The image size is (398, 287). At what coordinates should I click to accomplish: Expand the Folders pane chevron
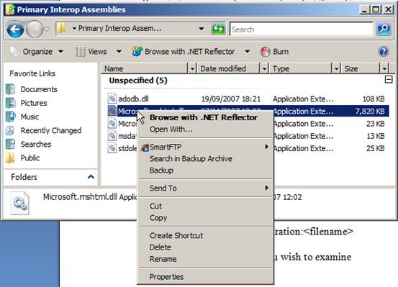(91, 177)
